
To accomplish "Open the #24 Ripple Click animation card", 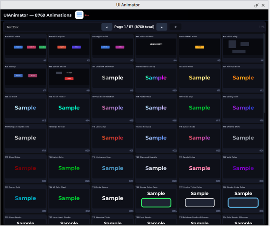I will point(113,48).
